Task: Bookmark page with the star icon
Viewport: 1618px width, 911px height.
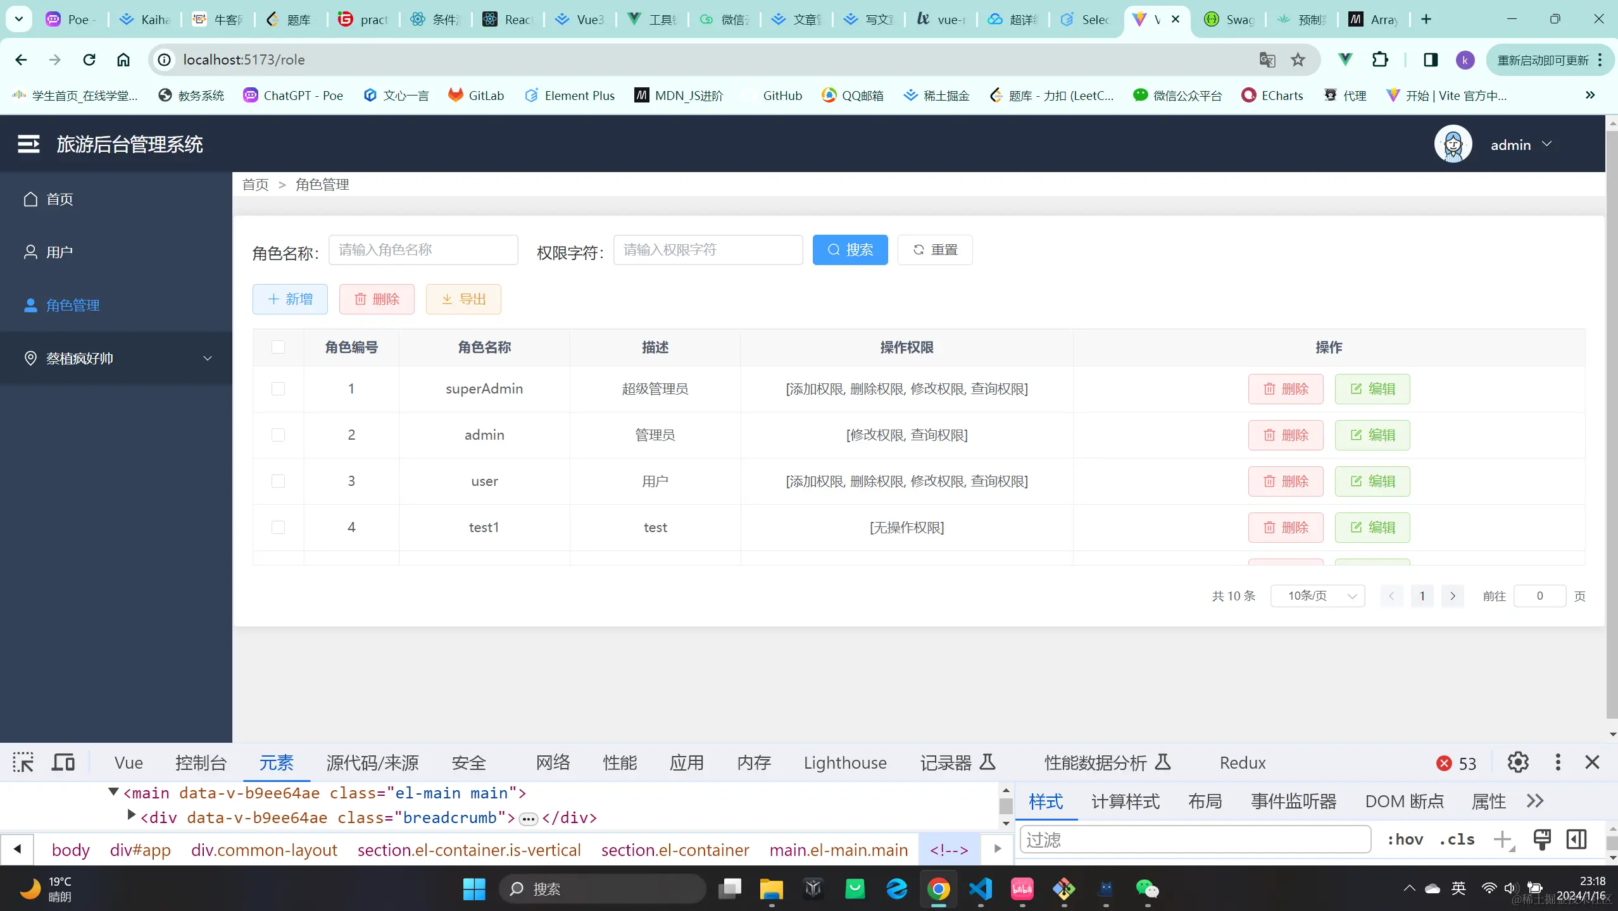Action: tap(1298, 60)
